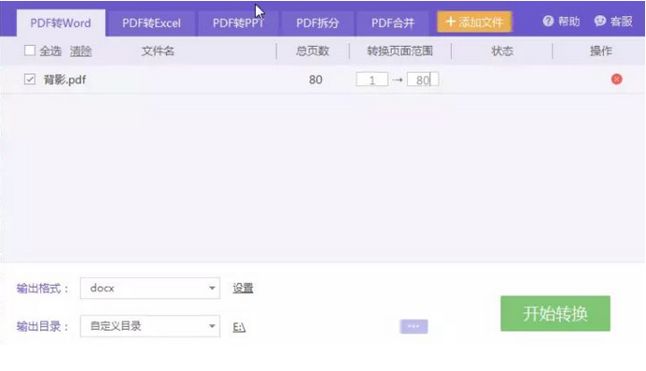Open customer service chat icon

coord(600,21)
